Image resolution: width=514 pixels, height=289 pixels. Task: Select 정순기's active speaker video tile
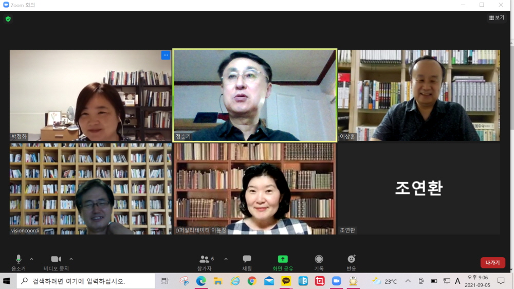[255, 95]
